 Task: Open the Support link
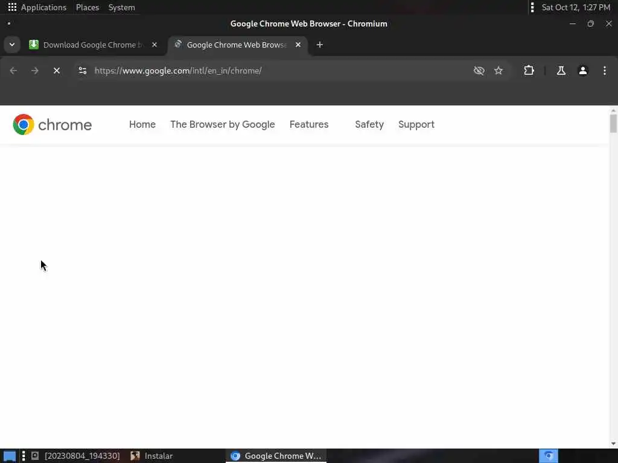coord(416,124)
